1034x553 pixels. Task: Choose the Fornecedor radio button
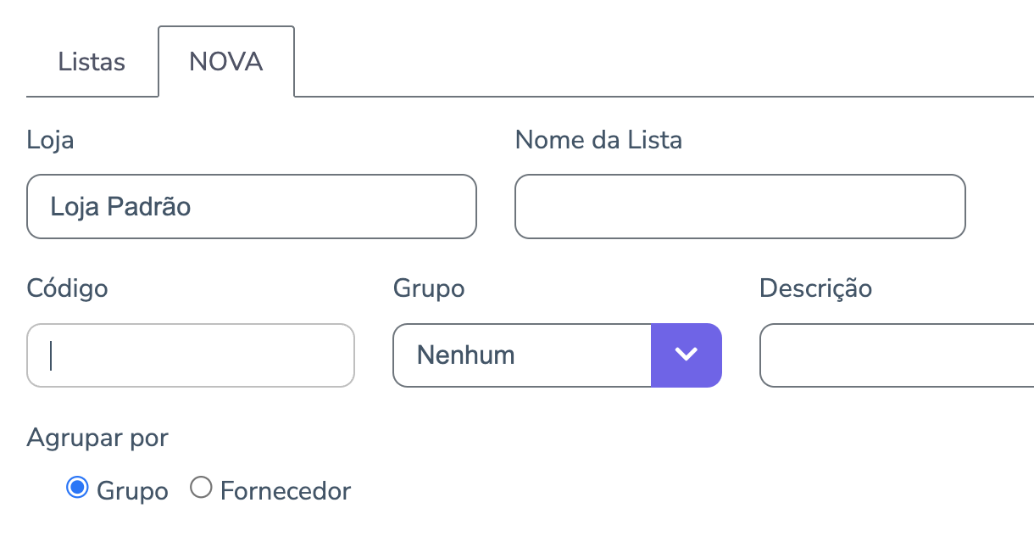point(201,489)
